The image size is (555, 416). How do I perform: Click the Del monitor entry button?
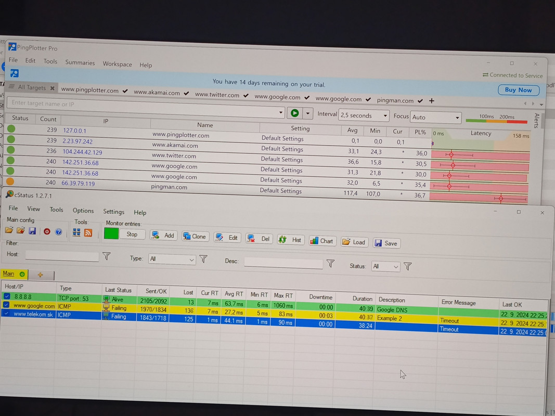(x=259, y=239)
